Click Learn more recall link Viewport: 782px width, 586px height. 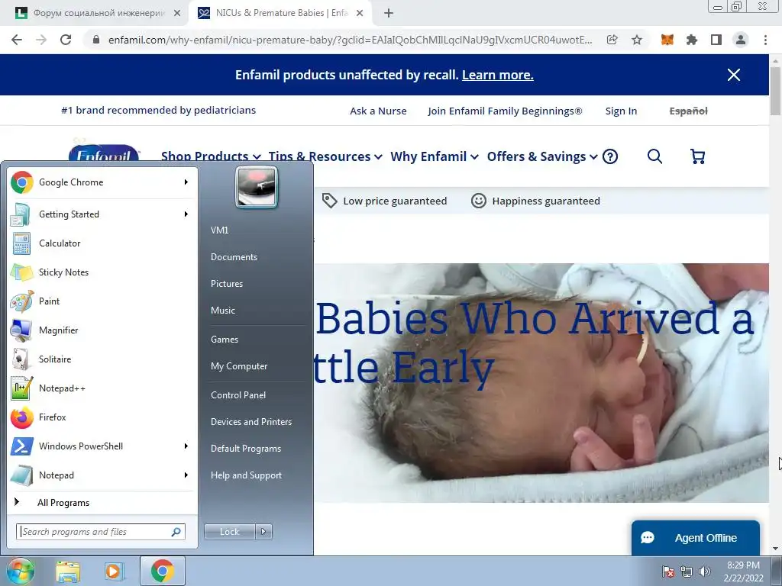coord(498,75)
